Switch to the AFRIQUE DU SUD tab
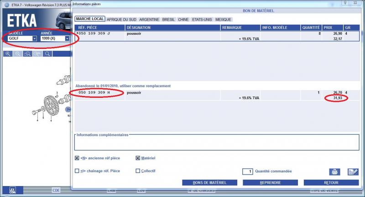This screenshot has height=197, width=365. pos(121,20)
